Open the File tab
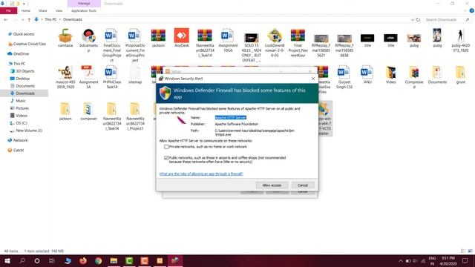The image size is (475, 267). pyautogui.click(x=8, y=10)
